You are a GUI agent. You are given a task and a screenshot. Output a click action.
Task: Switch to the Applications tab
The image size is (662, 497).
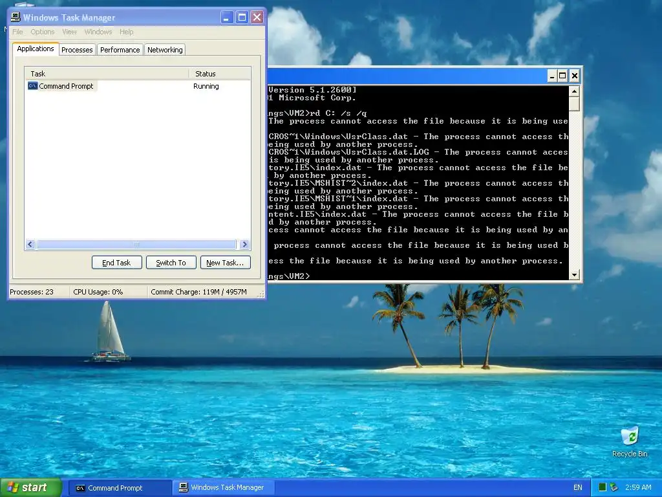[x=36, y=49]
